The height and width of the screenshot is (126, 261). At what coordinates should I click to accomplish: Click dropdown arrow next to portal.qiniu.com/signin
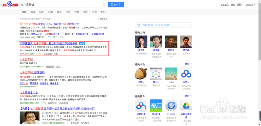[43, 67]
